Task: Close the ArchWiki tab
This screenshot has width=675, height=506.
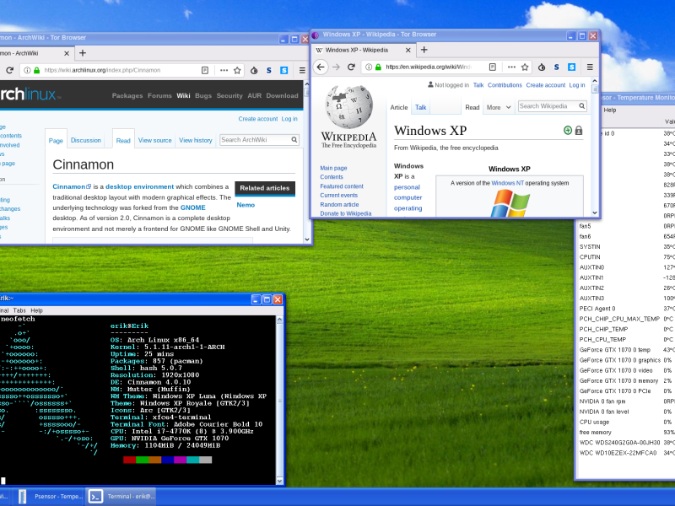Action: [x=67, y=53]
